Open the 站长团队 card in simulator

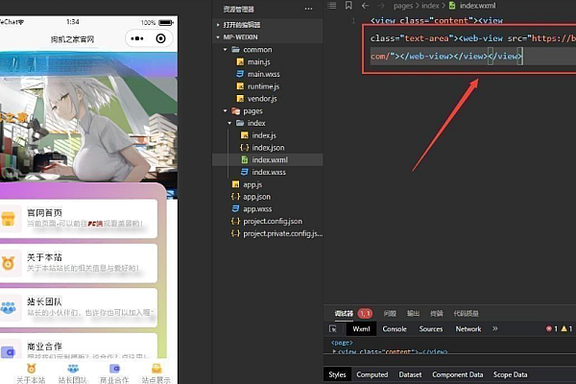point(78,307)
